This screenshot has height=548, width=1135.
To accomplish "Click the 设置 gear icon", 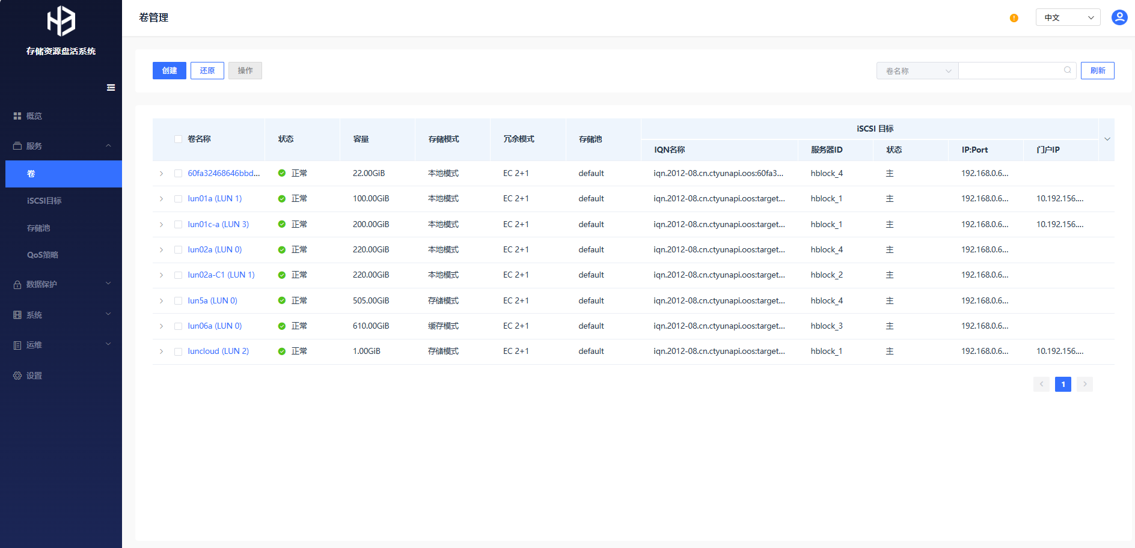I will (17, 376).
